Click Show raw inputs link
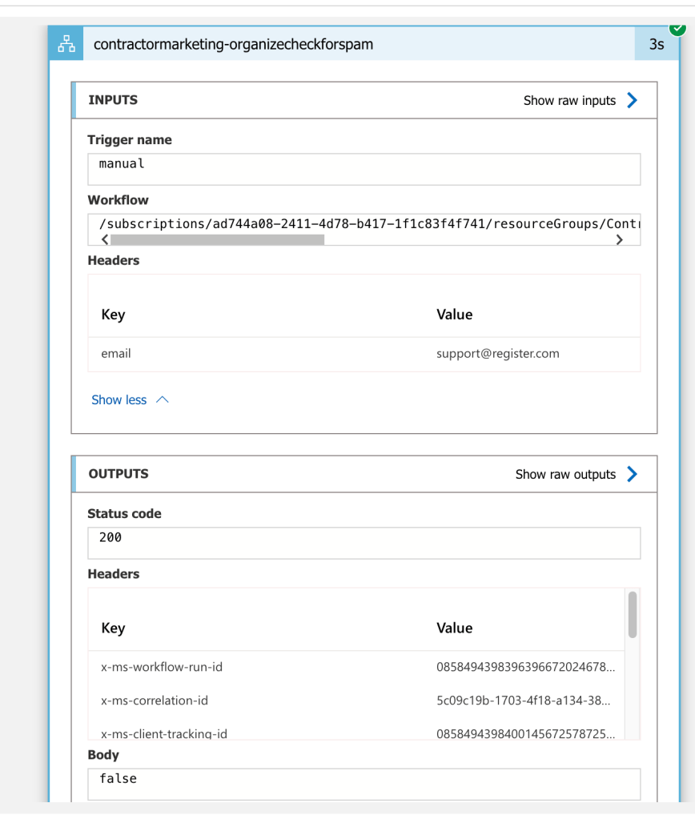The image size is (695, 819). tap(569, 100)
